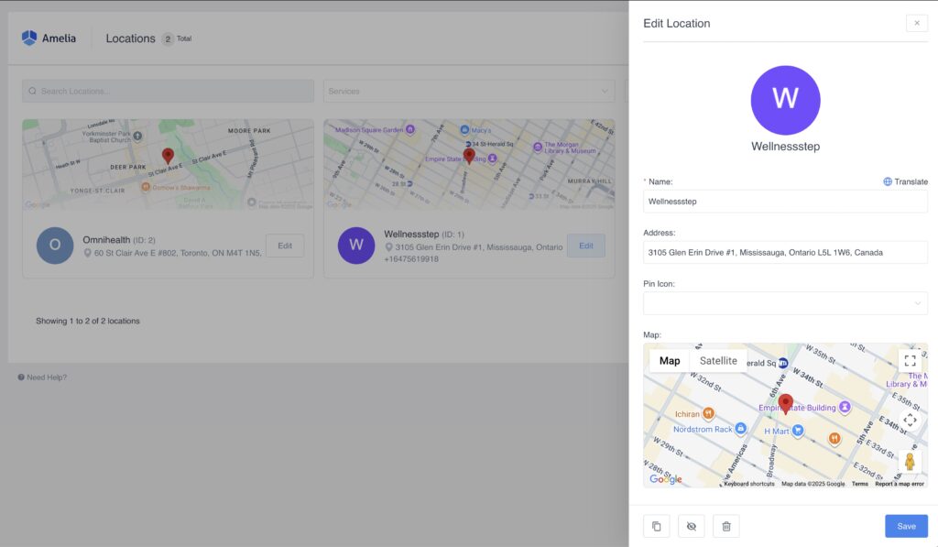Click the Name input field
The height and width of the screenshot is (547, 938).
tap(785, 201)
